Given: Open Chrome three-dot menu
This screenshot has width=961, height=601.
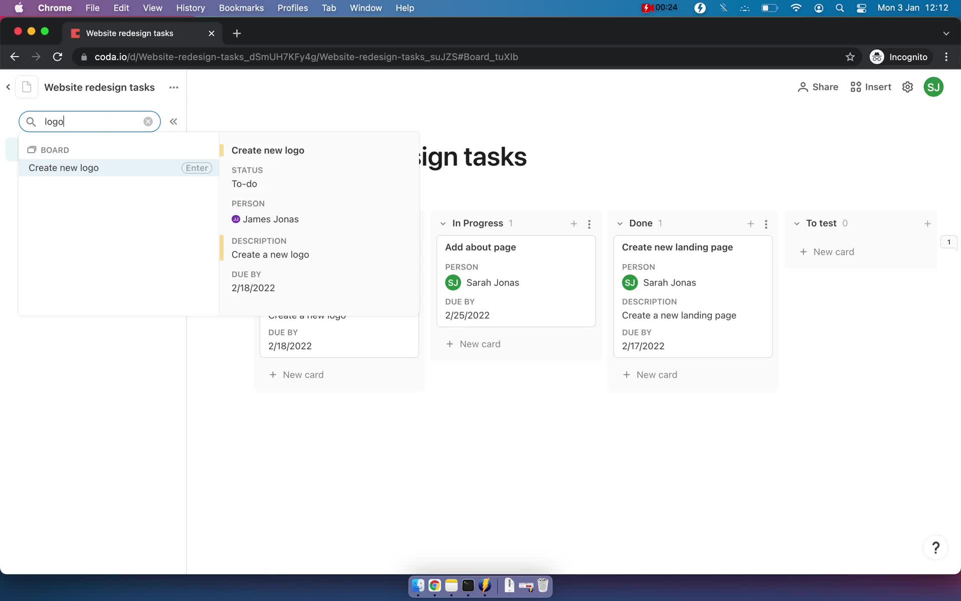Looking at the screenshot, I should point(946,57).
